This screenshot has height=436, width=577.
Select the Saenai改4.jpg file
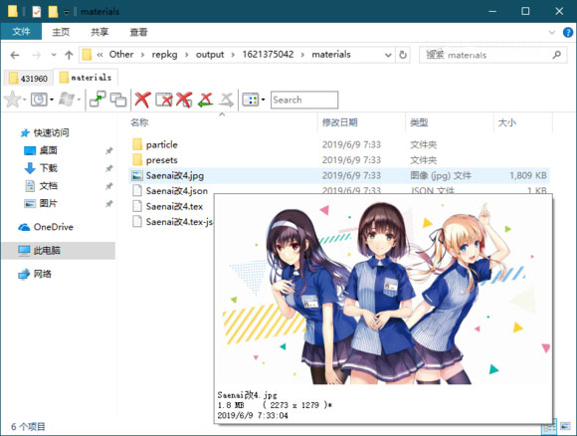(x=339, y=175)
